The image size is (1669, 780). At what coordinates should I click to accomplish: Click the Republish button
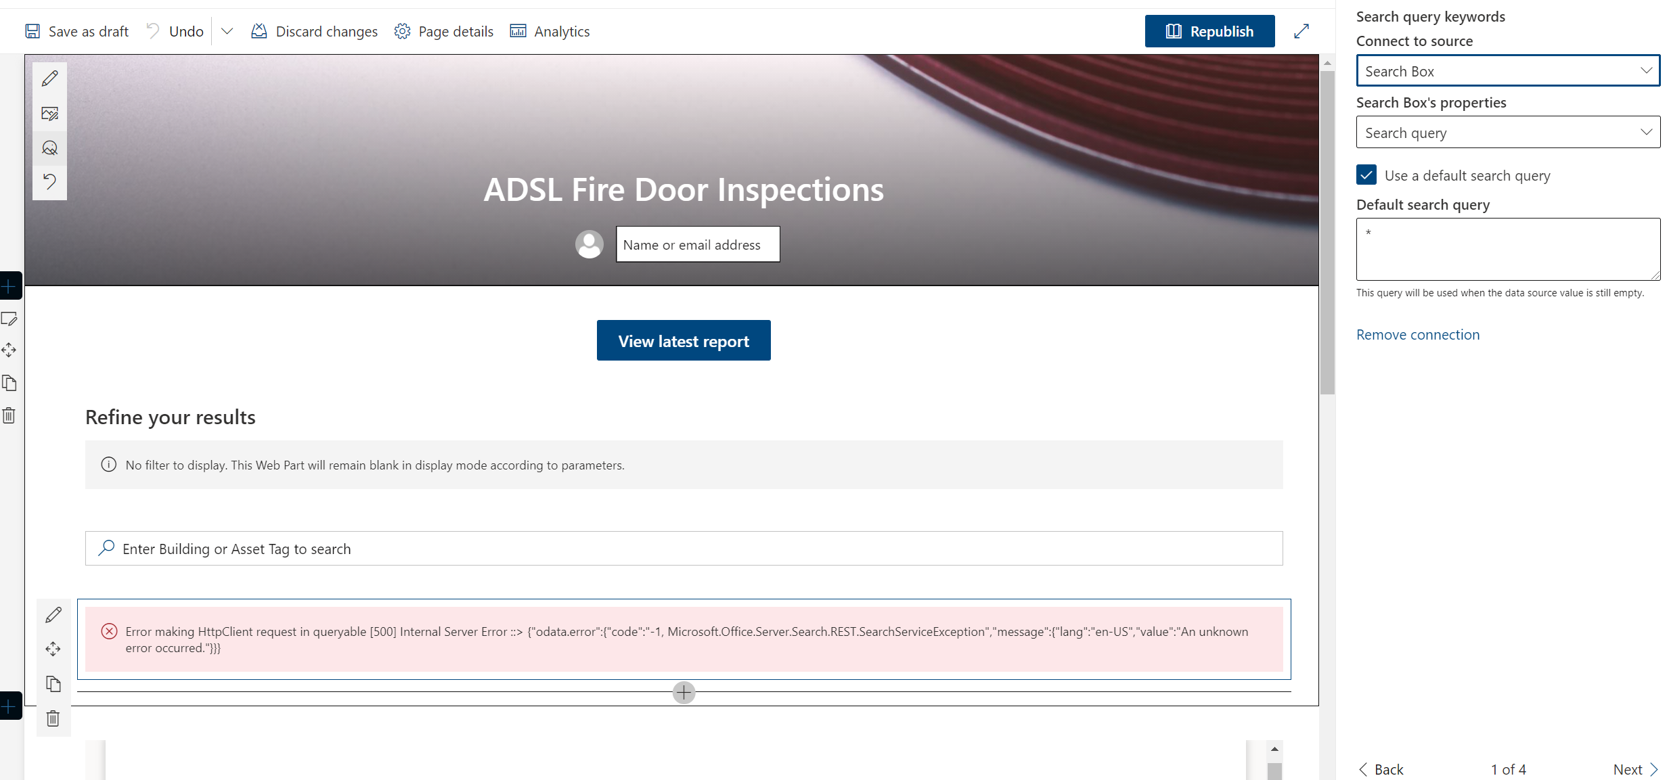(1209, 31)
